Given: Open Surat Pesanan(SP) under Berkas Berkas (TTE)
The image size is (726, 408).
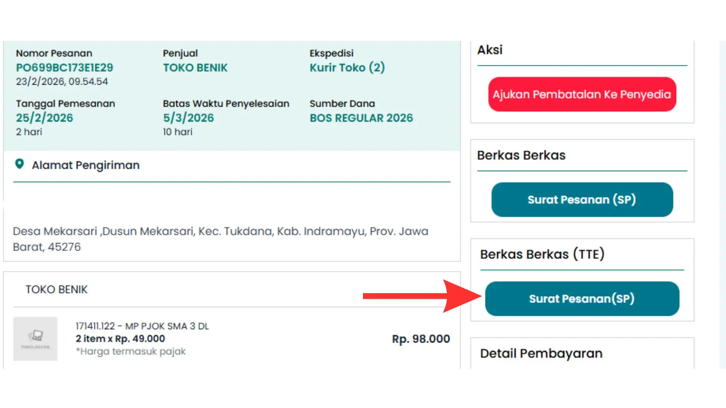Looking at the screenshot, I should point(582,298).
